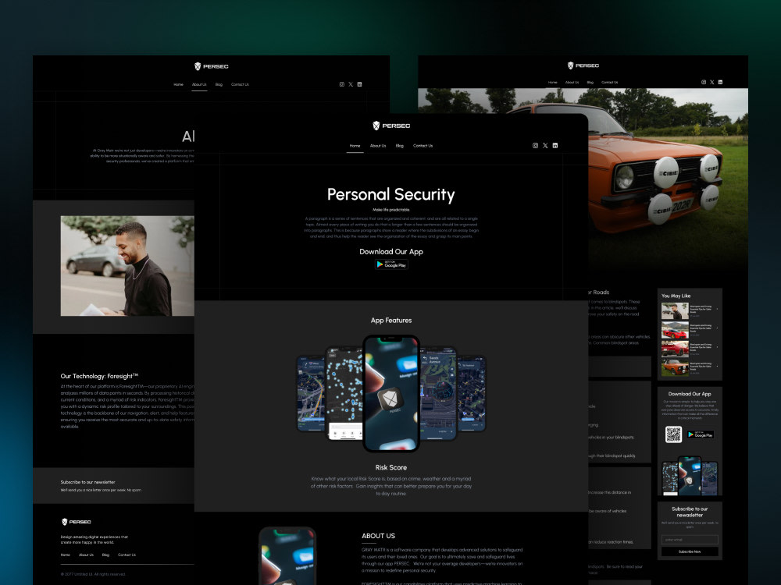Image resolution: width=781 pixels, height=585 pixels.
Task: Click Google Play badge under Download Our App heading
Action: 391,264
